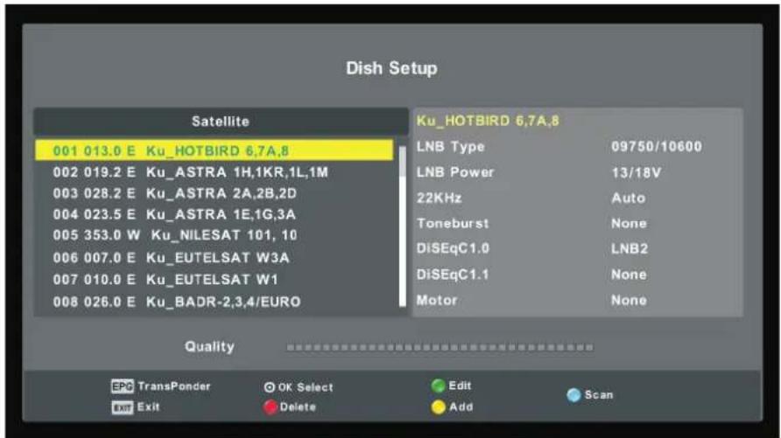The image size is (781, 438).
Task: Click the EXIT key icon
Action: click(122, 407)
